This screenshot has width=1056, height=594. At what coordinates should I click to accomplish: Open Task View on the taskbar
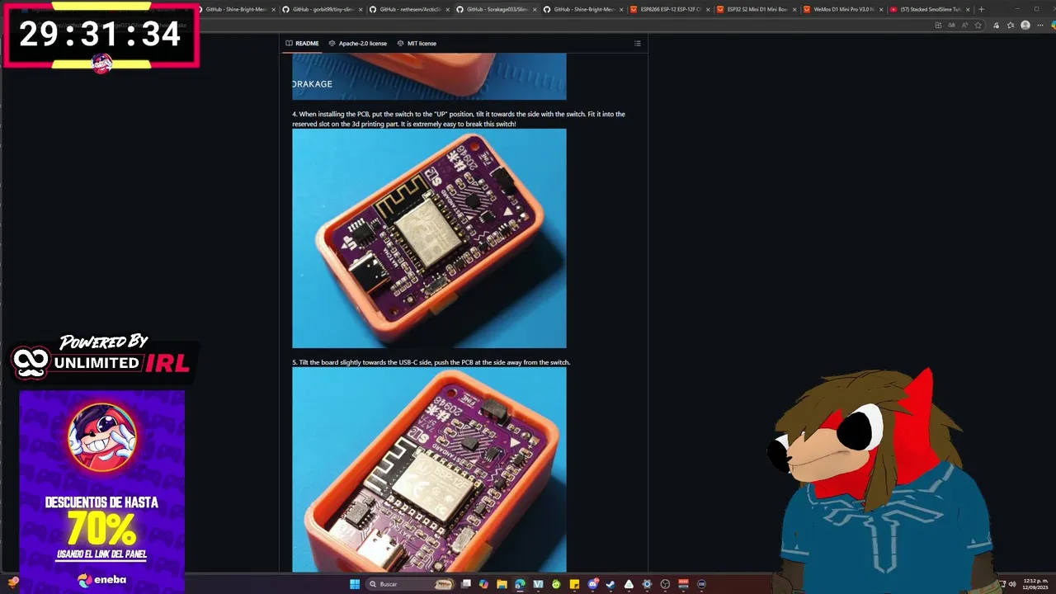(x=466, y=584)
